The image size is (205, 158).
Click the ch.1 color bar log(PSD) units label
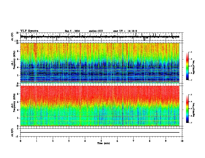click(194, 67)
